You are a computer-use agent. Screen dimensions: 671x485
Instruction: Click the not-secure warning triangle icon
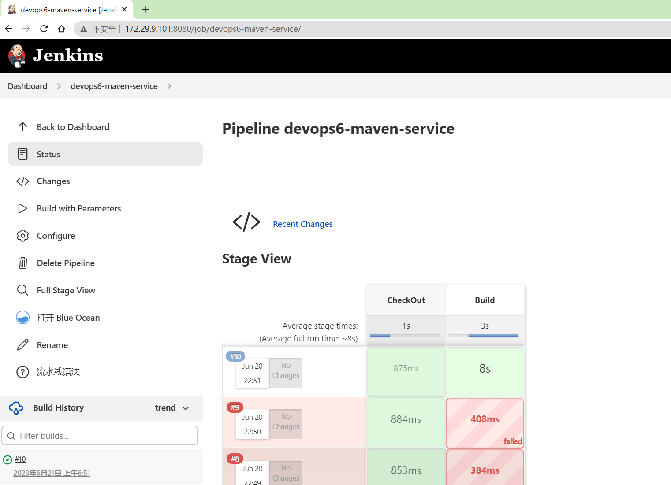click(x=83, y=29)
